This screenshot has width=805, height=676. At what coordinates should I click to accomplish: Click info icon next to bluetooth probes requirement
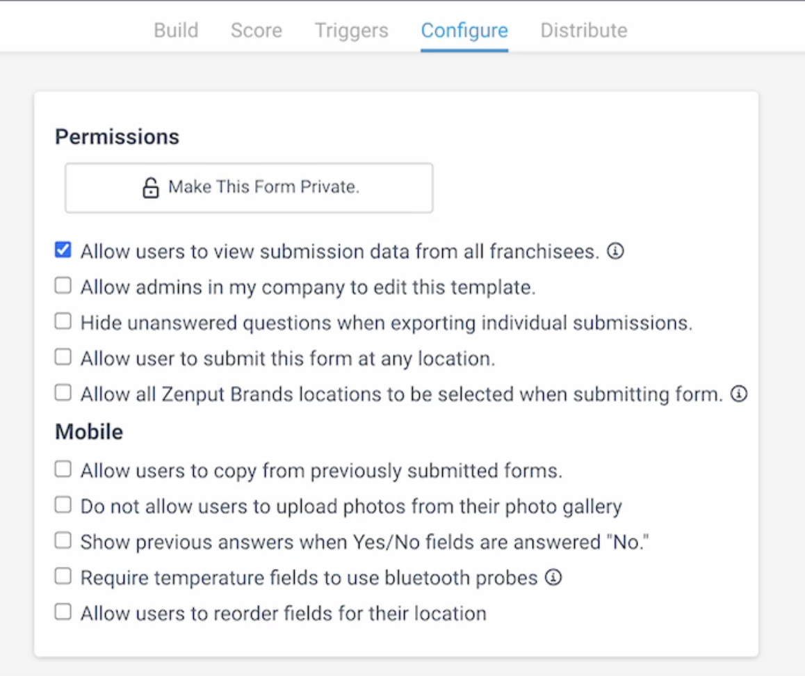(553, 577)
